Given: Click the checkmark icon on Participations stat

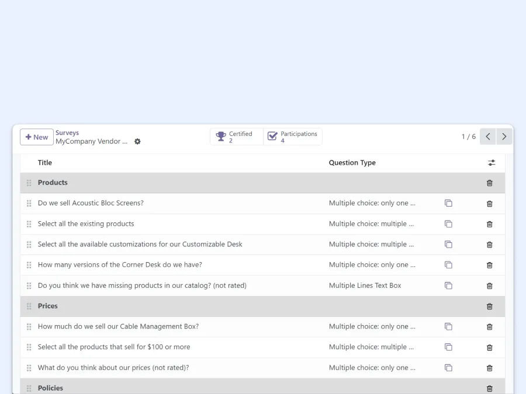Looking at the screenshot, I should pyautogui.click(x=272, y=136).
